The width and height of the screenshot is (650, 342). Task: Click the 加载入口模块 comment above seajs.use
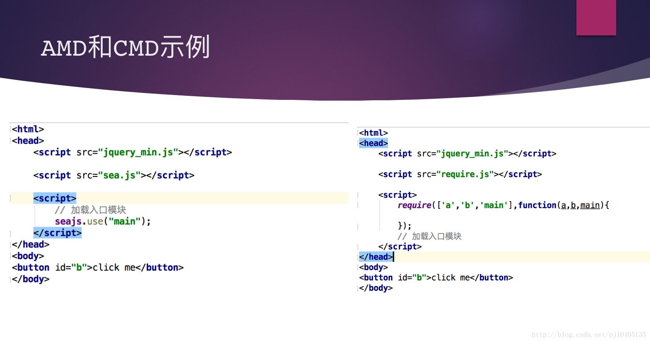pyautogui.click(x=90, y=210)
